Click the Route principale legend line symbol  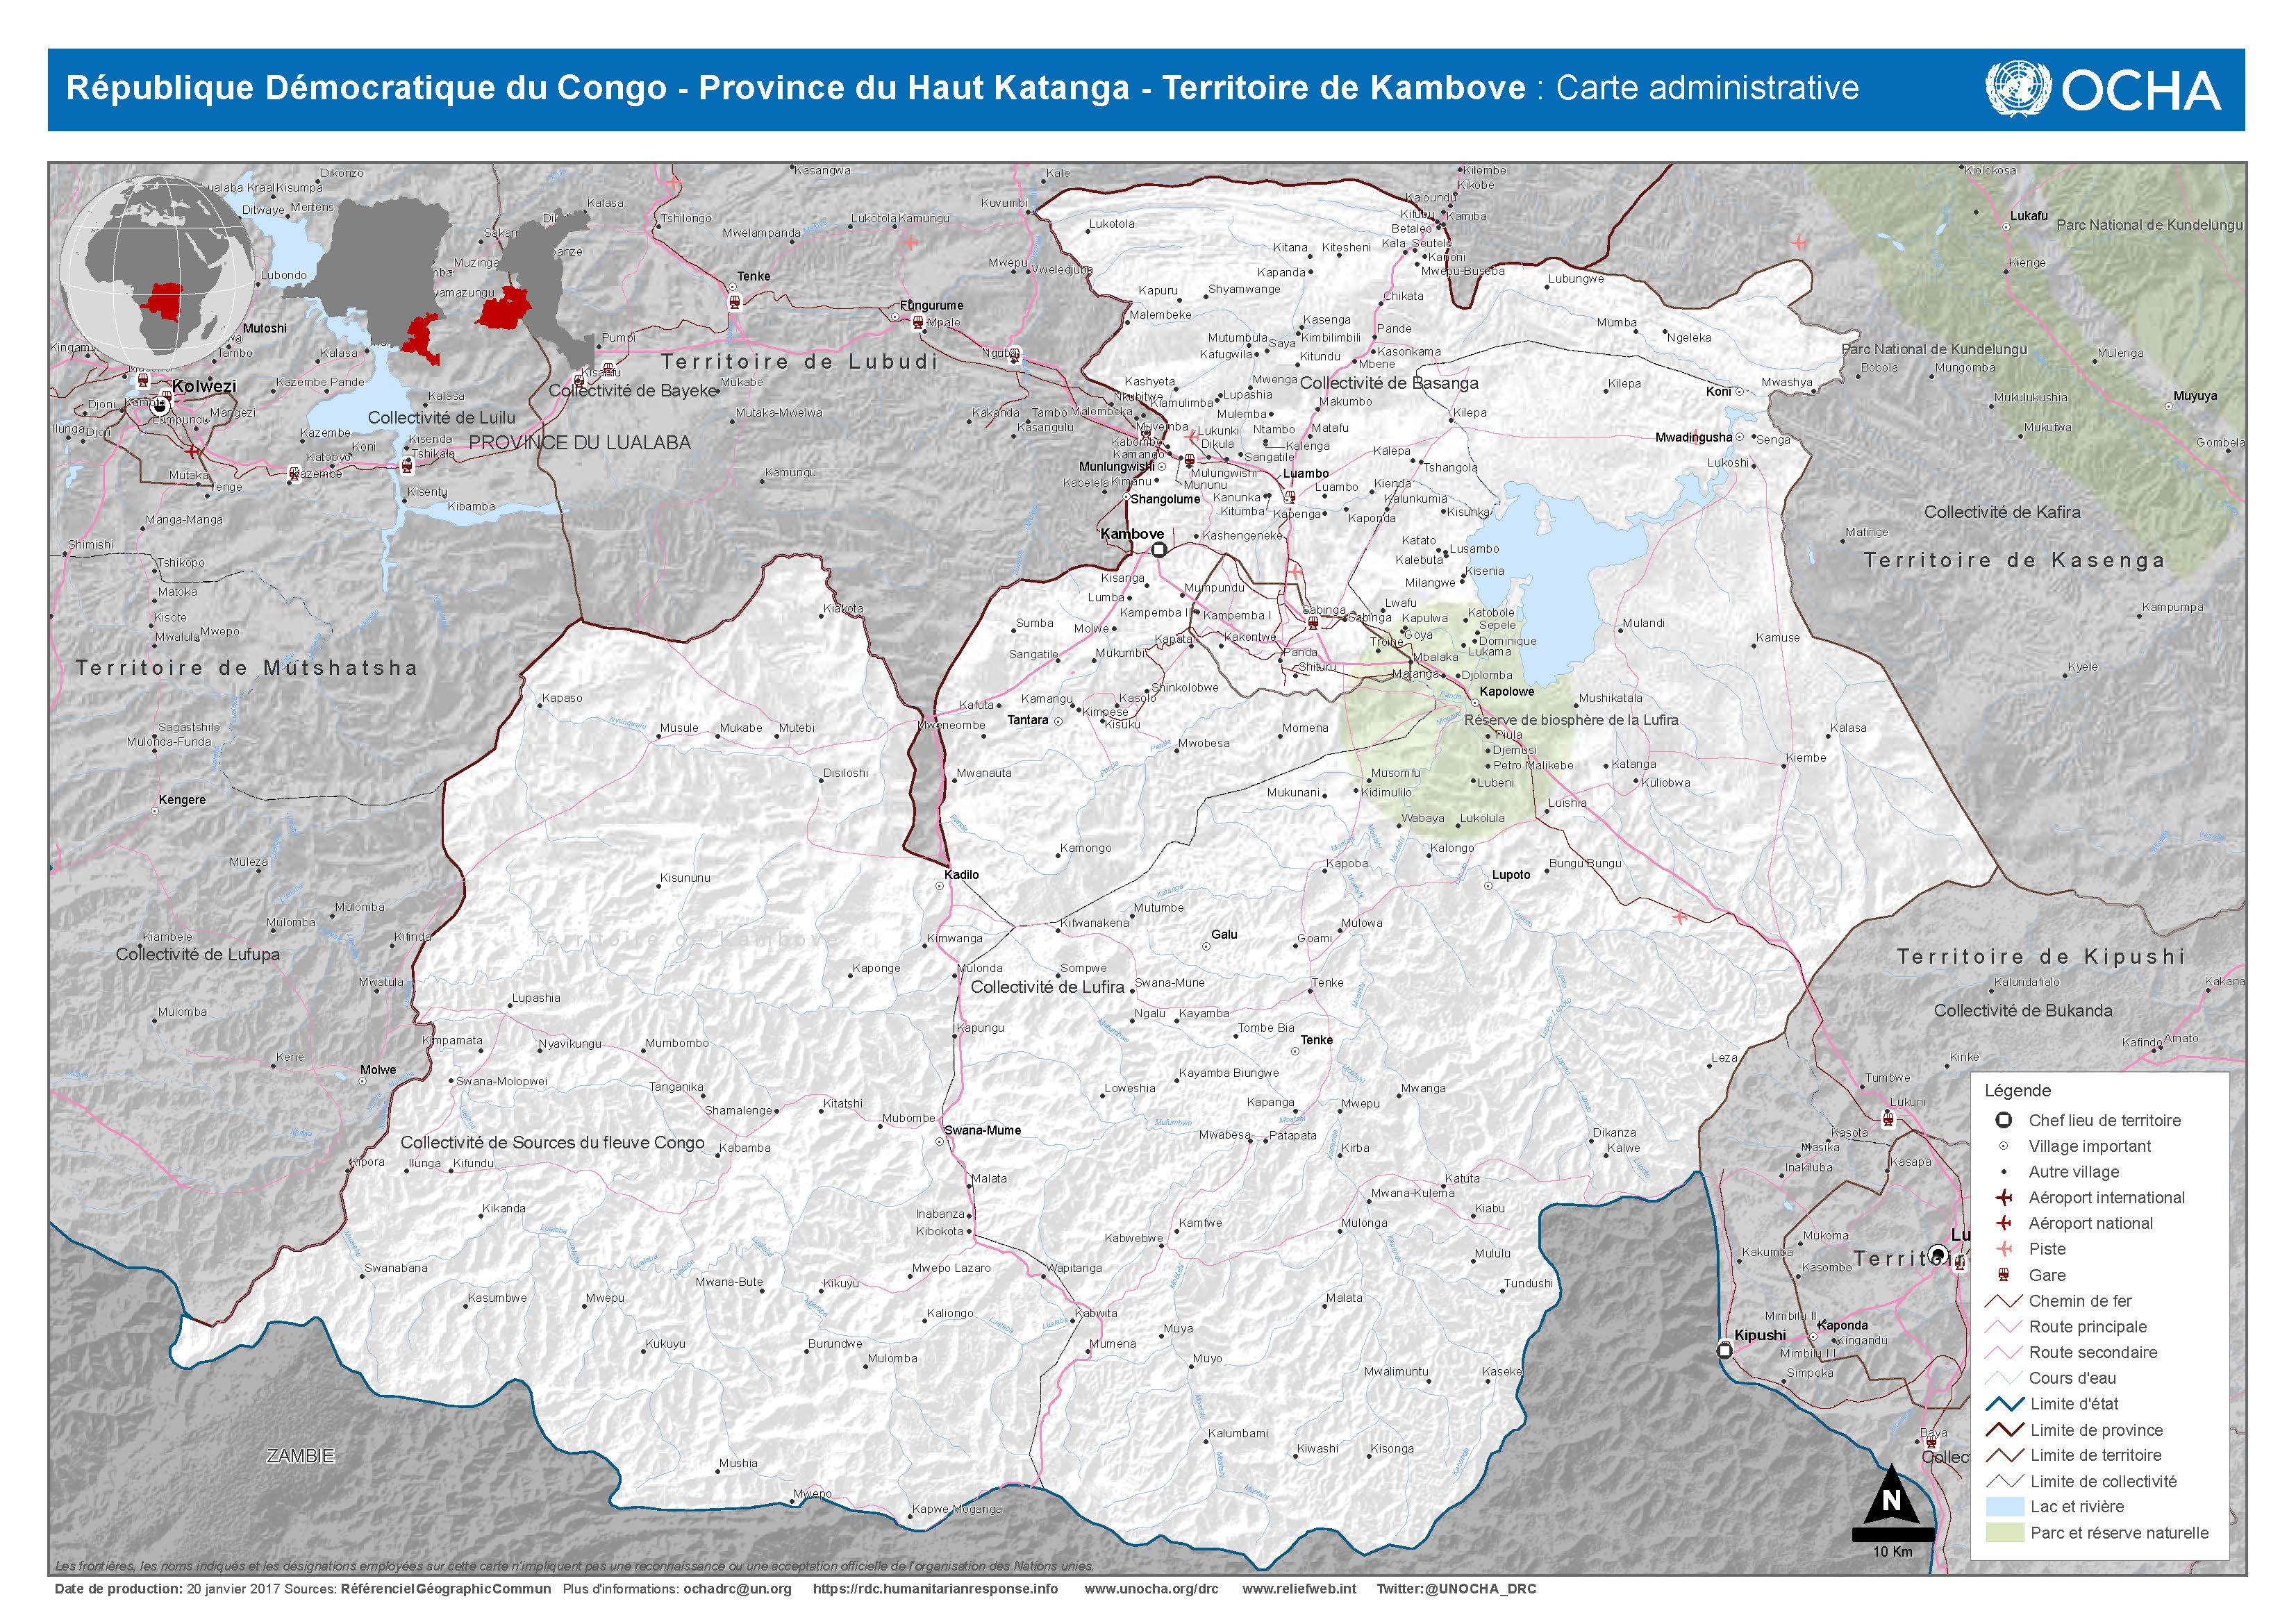pos(2003,1327)
